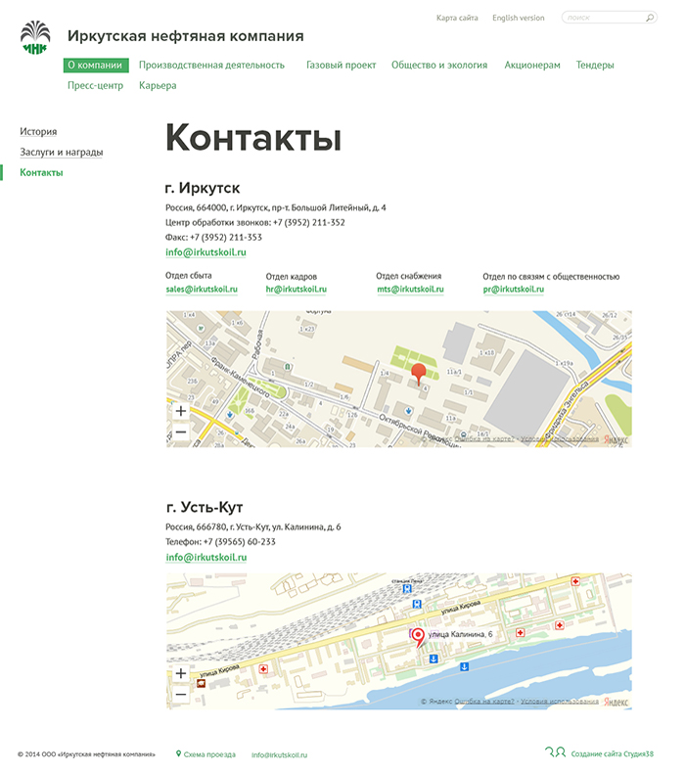
Task: Click the red pin on Ust-Kut map
Action: click(419, 637)
